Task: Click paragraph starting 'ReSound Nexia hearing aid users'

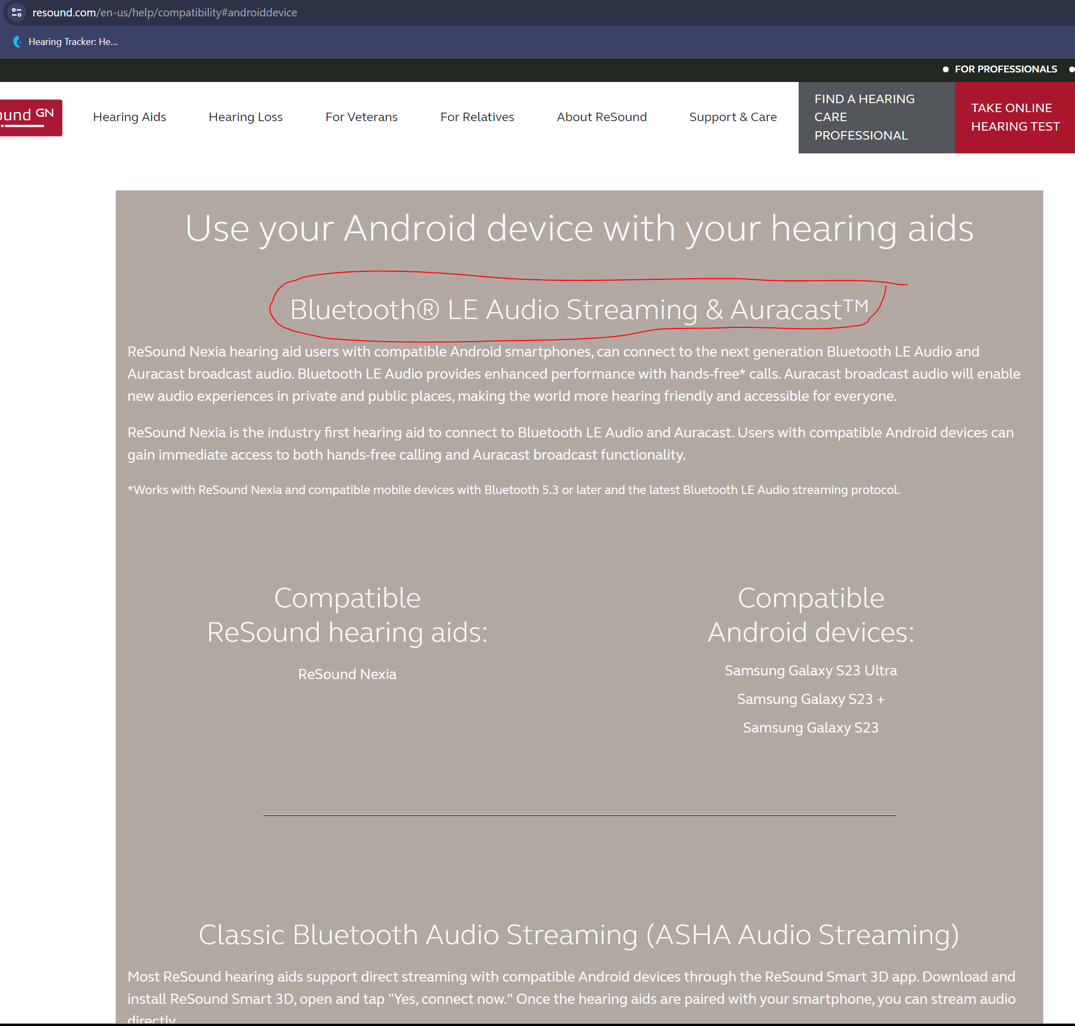Action: 574,374
